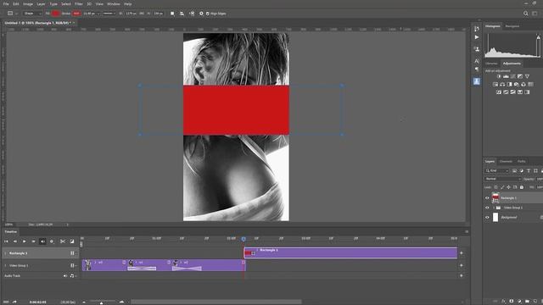
Task: Add an Invert adjustment
Action: (499, 92)
